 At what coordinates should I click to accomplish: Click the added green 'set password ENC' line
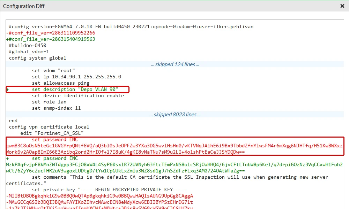point(55,158)
